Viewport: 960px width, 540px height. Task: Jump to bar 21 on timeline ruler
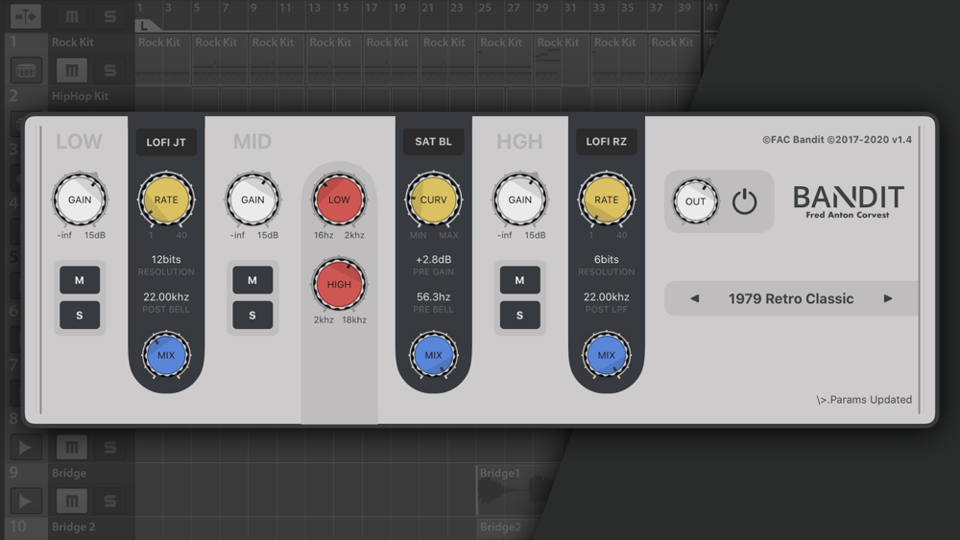coord(428,8)
